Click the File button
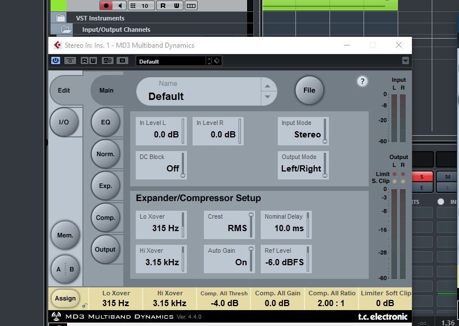Screen dimensions: 459x326 (309, 90)
